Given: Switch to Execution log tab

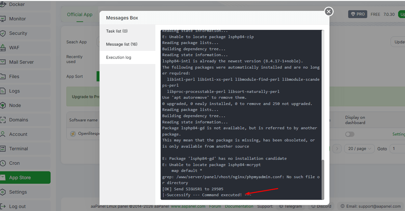Looking at the screenshot, I should click(118, 57).
